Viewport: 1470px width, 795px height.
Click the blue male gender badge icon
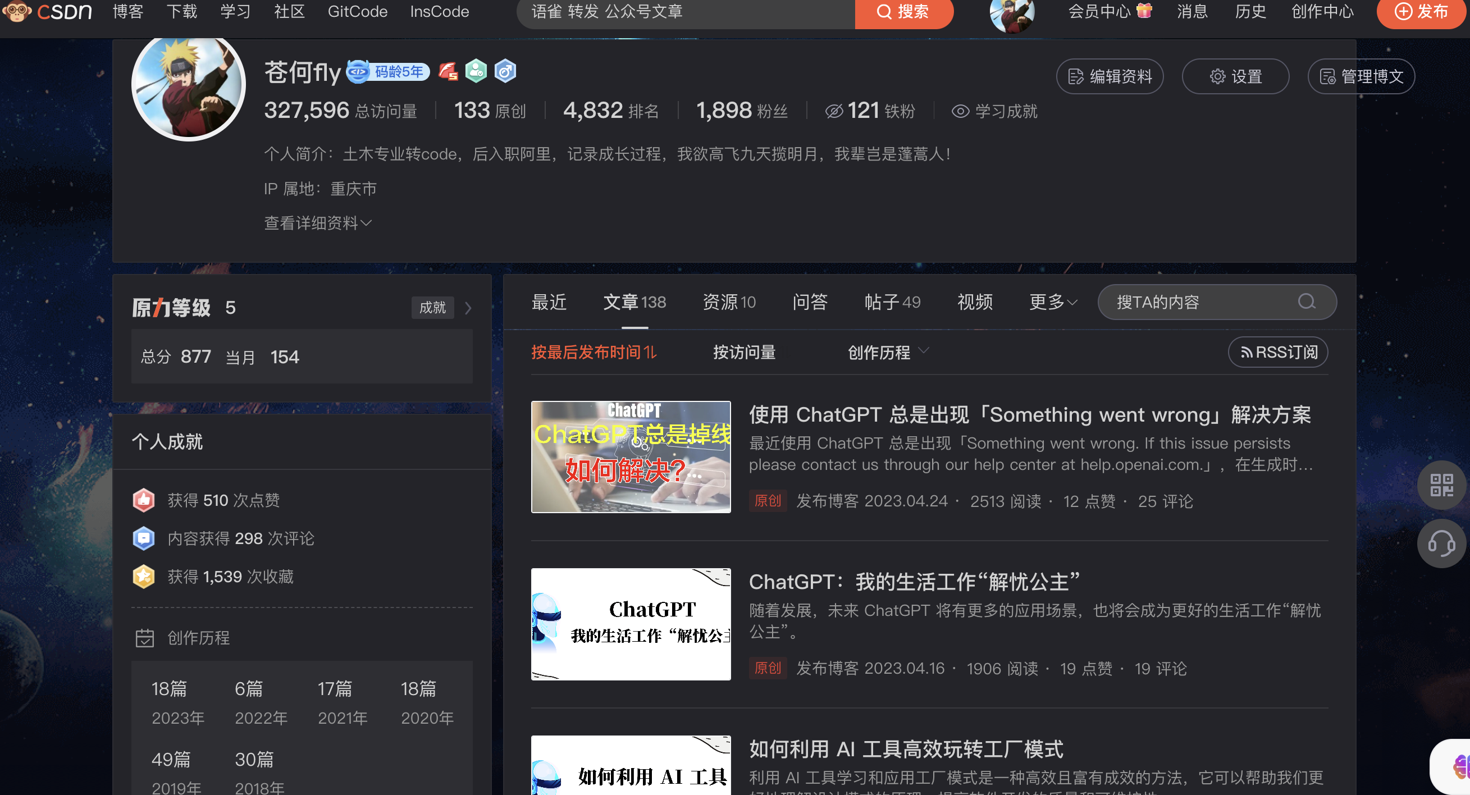click(504, 71)
